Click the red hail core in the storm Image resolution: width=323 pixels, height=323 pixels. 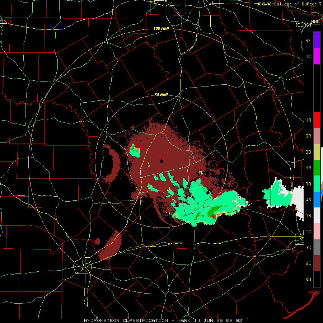pyautogui.click(x=213, y=216)
